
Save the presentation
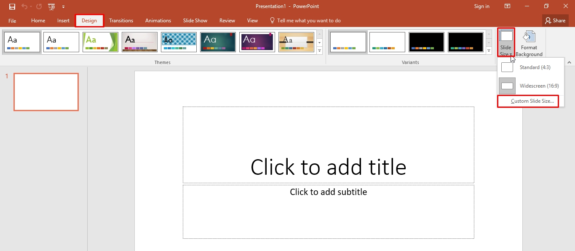tap(12, 6)
